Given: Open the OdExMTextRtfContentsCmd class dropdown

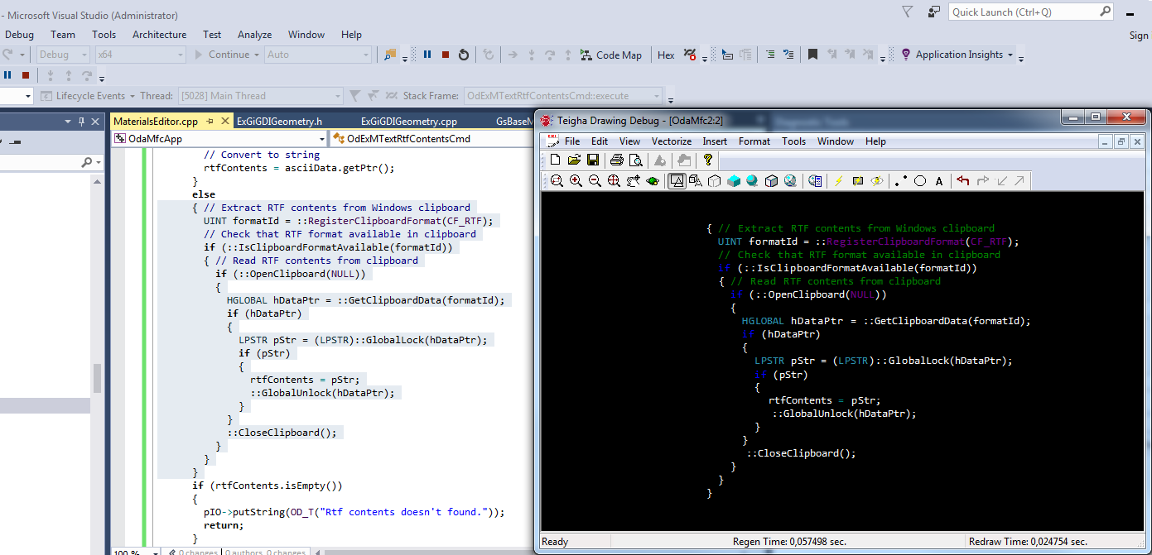Looking at the screenshot, I should [431, 138].
